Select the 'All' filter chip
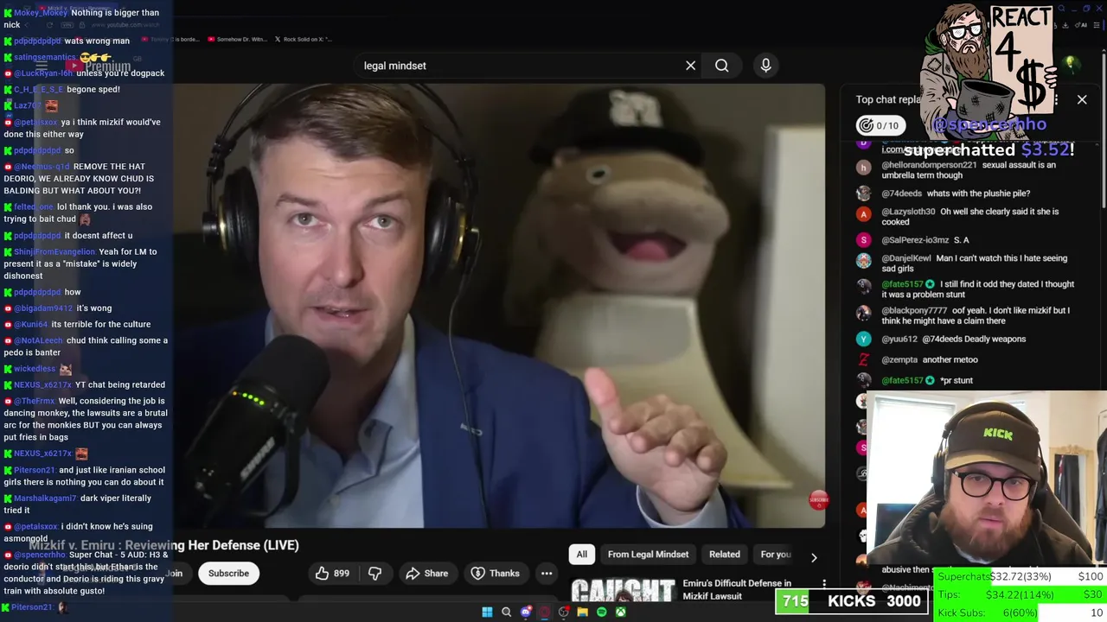The width and height of the screenshot is (1107, 622). tap(582, 555)
